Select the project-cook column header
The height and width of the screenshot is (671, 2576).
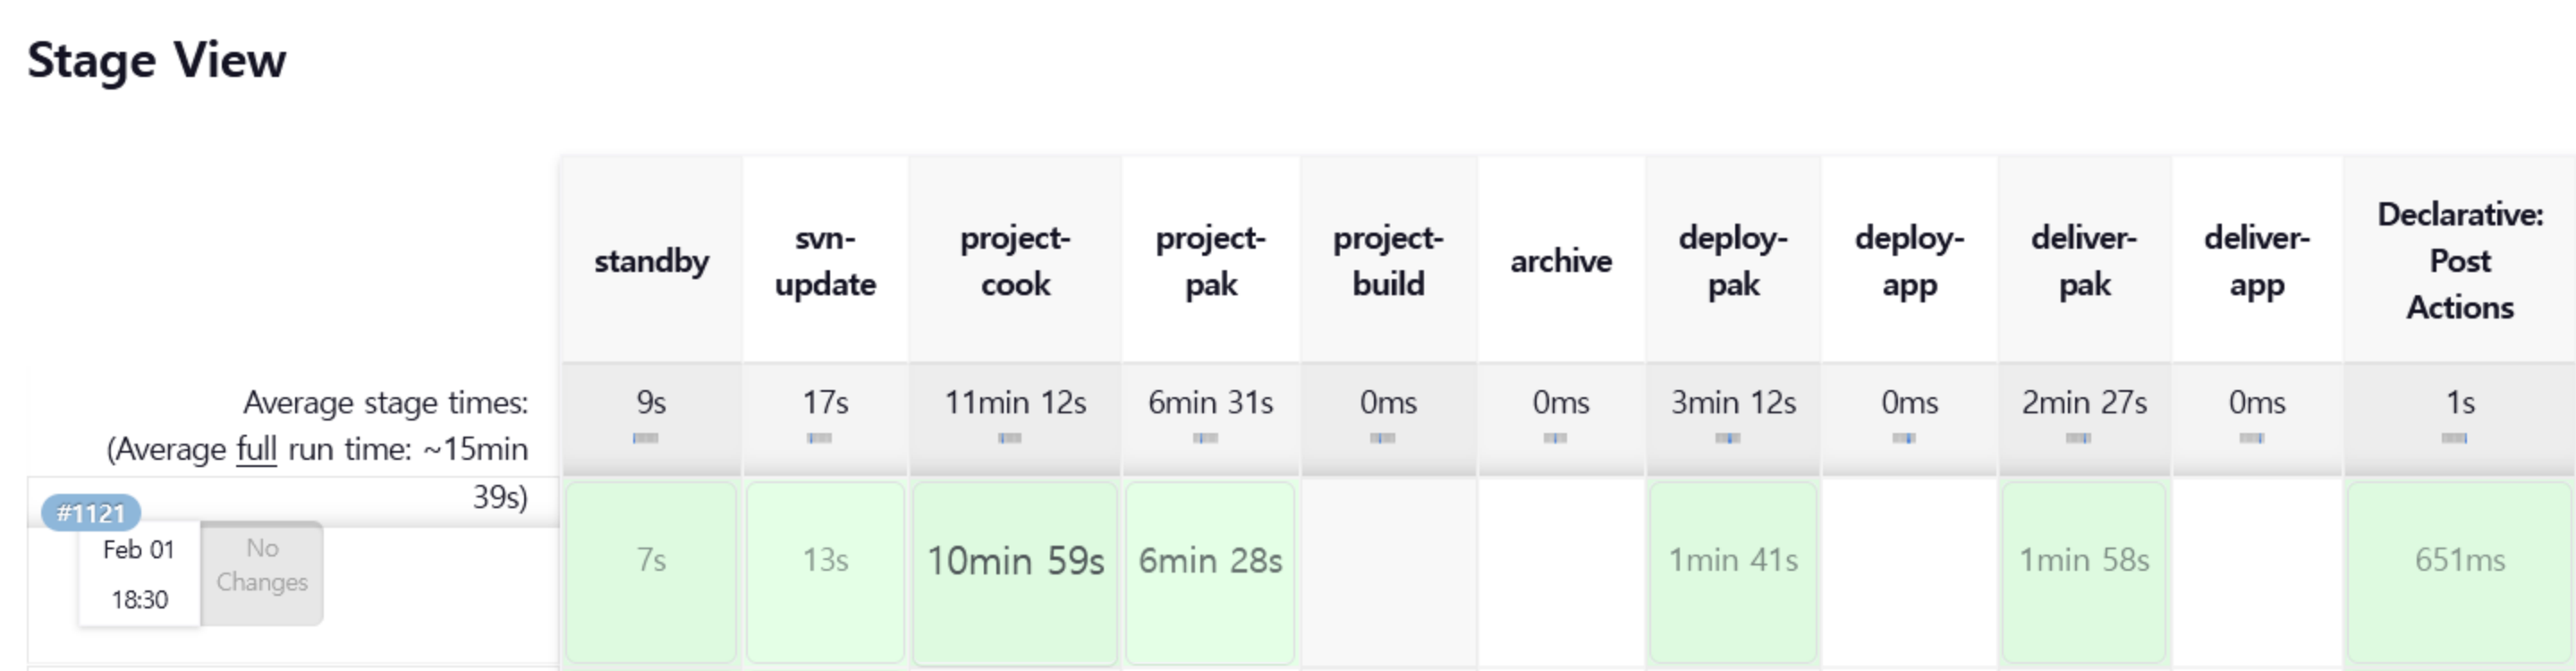(1015, 261)
